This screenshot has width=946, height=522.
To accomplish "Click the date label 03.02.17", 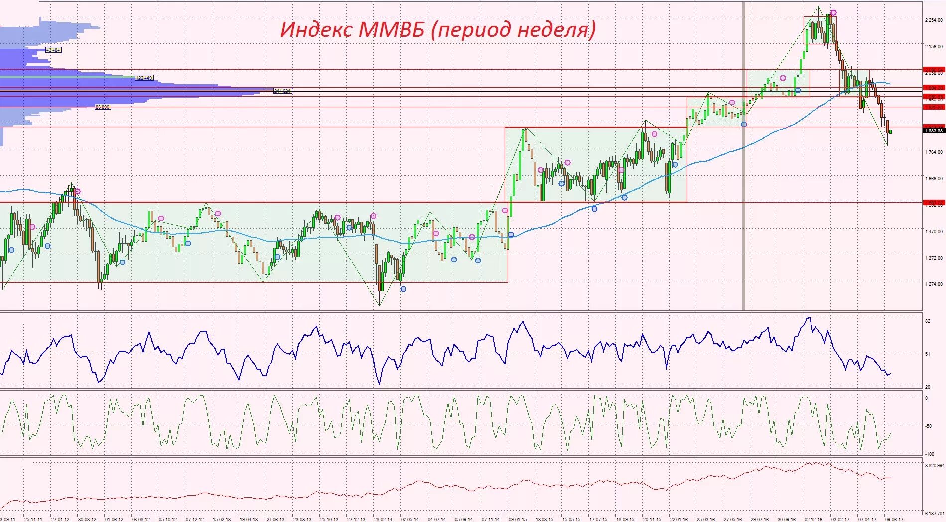I will (840, 519).
